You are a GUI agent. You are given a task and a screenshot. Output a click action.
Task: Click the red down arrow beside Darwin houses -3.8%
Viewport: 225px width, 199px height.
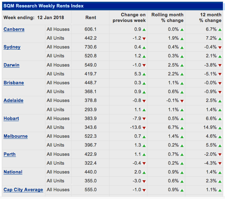pos(220,66)
